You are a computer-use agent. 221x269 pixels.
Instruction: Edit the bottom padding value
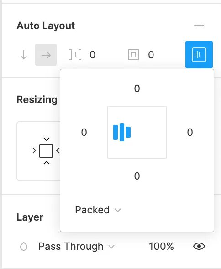tap(137, 176)
